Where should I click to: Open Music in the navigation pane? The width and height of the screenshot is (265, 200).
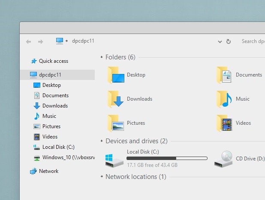[49, 116]
